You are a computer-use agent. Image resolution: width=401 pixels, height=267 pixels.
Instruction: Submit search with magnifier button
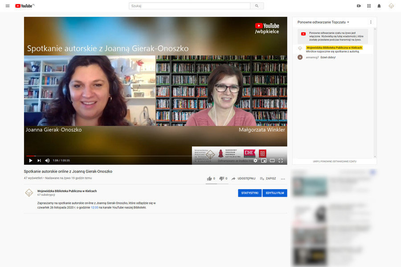[x=257, y=6]
